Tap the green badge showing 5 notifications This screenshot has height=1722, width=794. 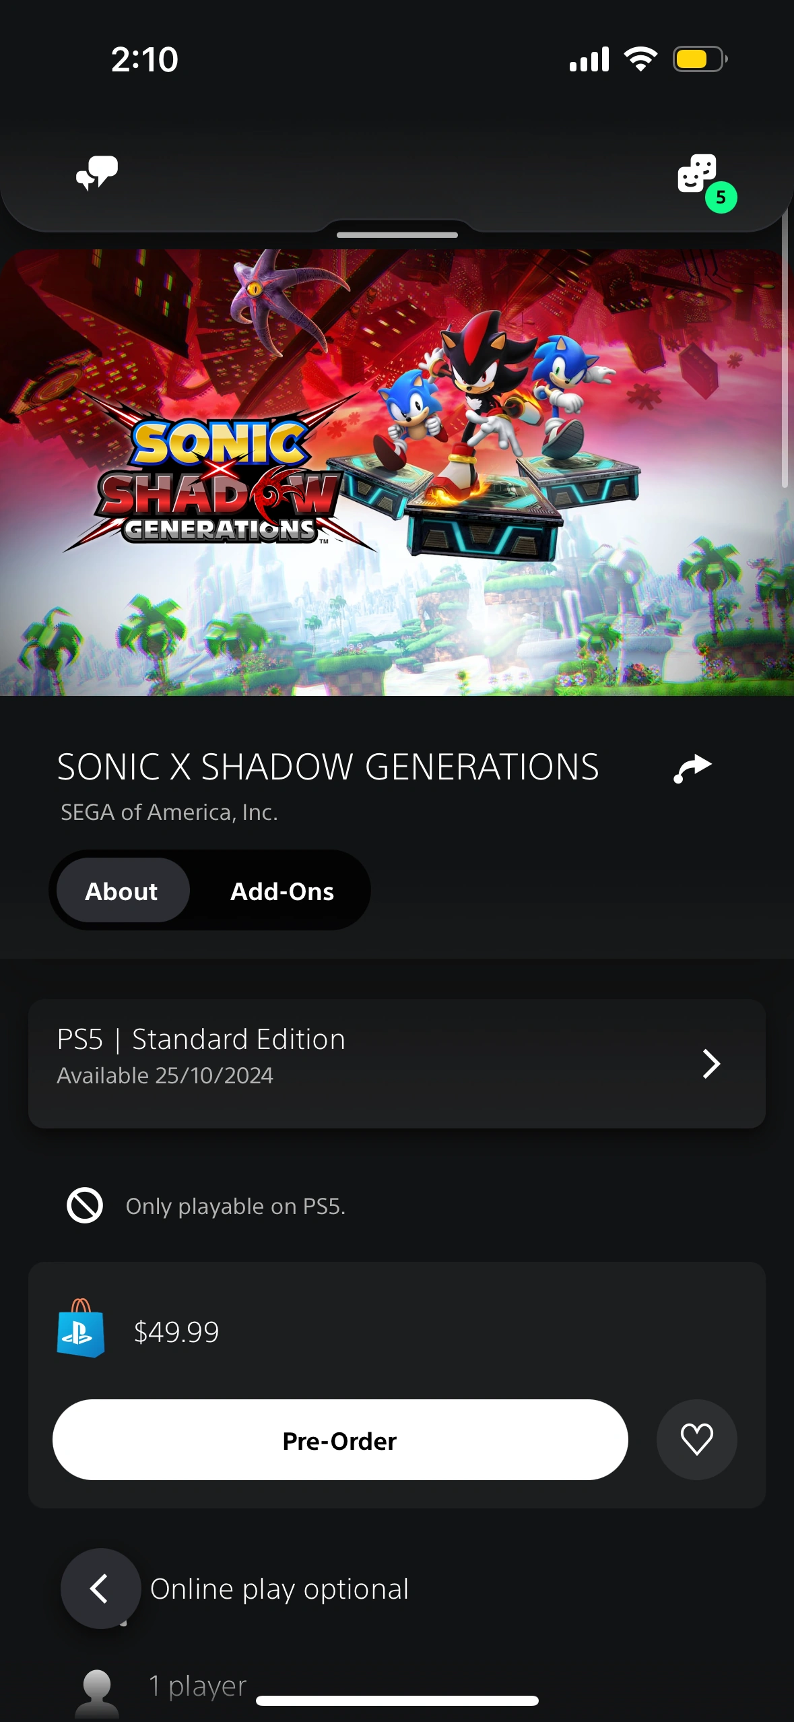pyautogui.click(x=720, y=197)
